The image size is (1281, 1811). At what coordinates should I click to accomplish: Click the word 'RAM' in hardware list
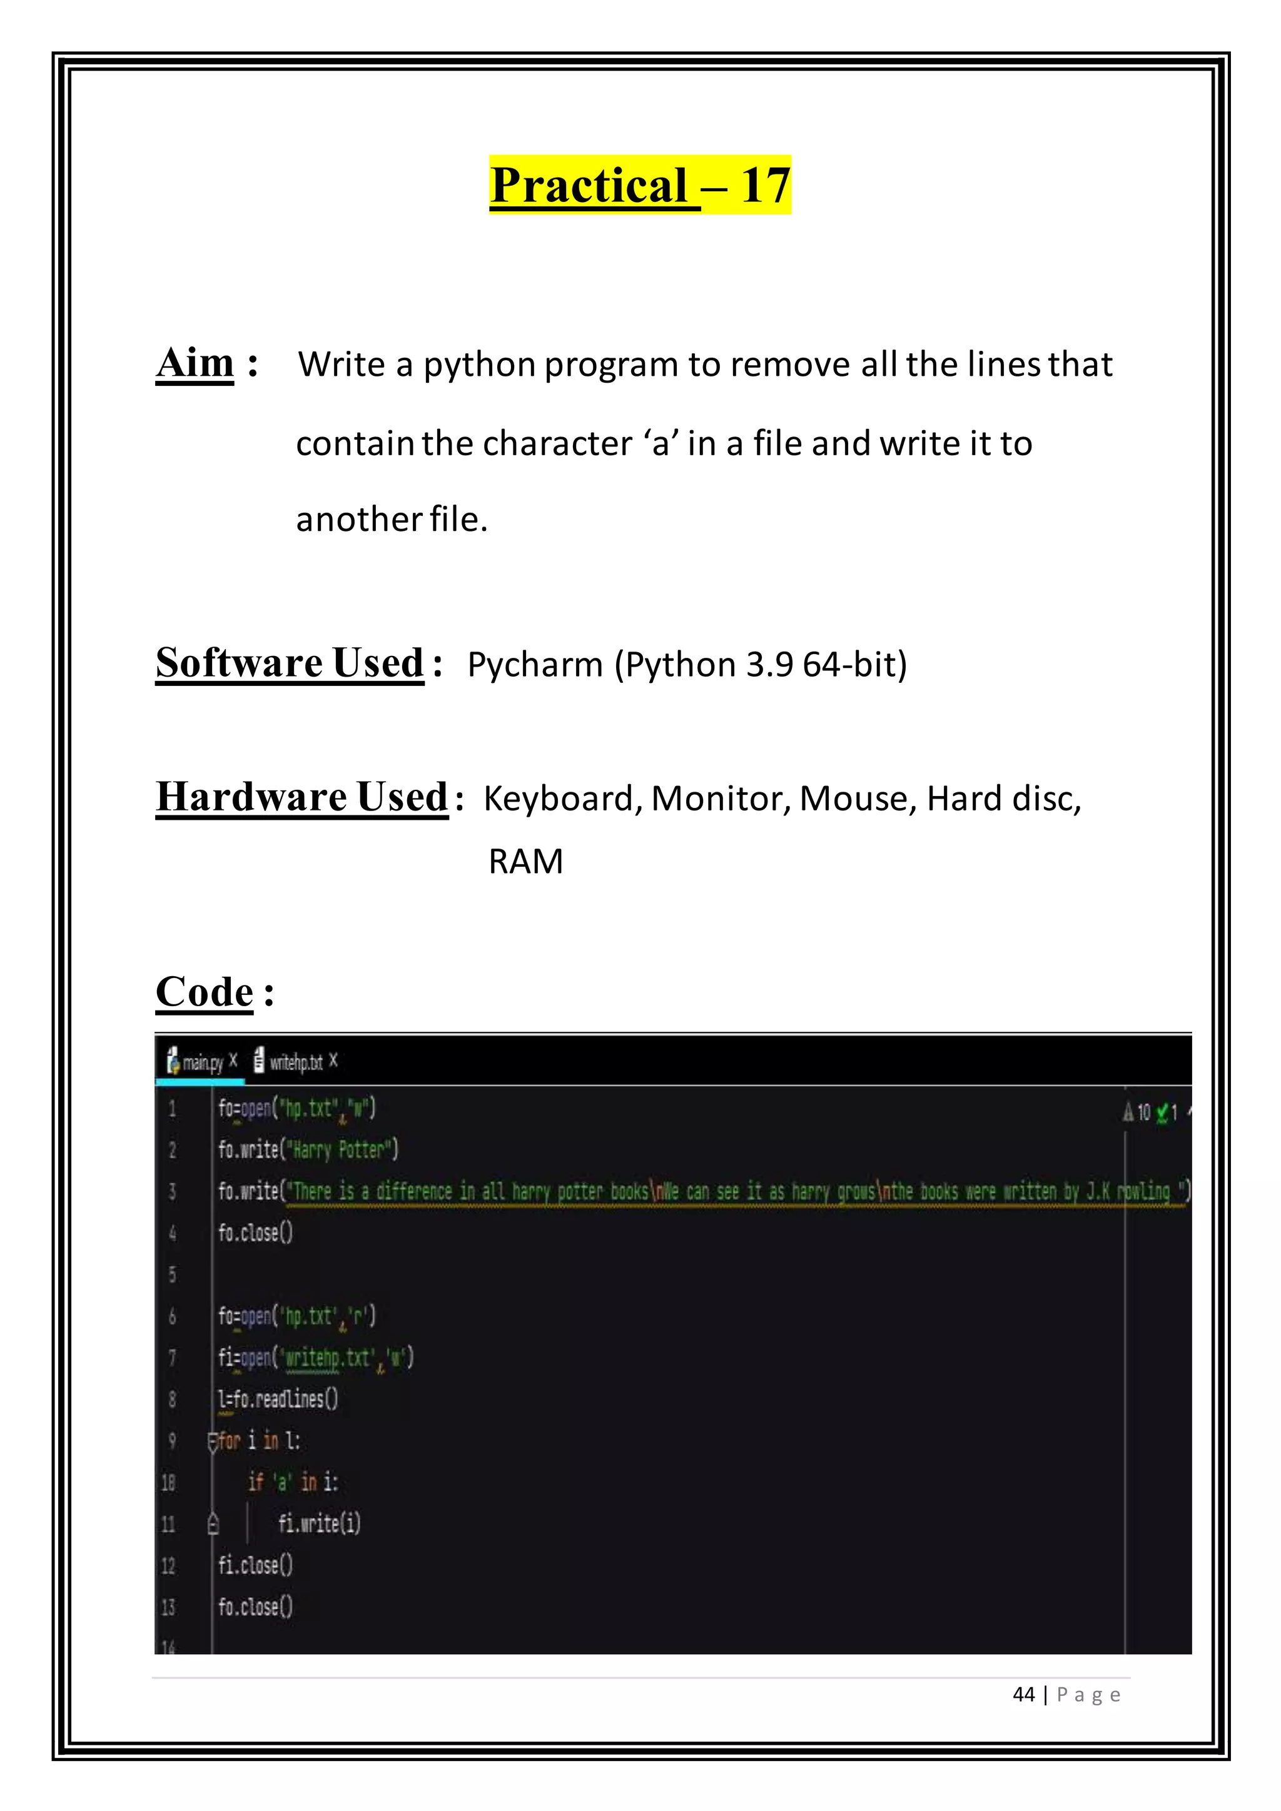(x=526, y=861)
